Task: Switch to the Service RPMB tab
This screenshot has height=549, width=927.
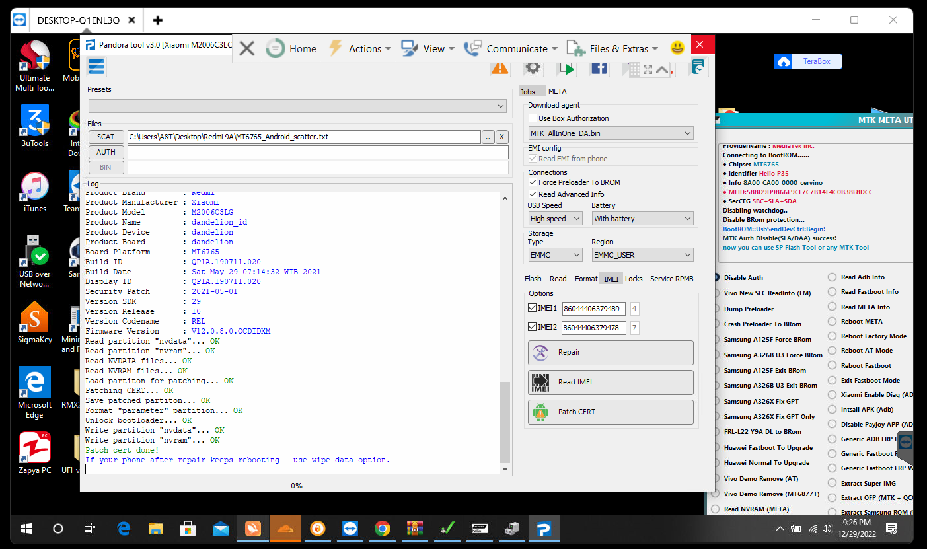Action: point(671,279)
